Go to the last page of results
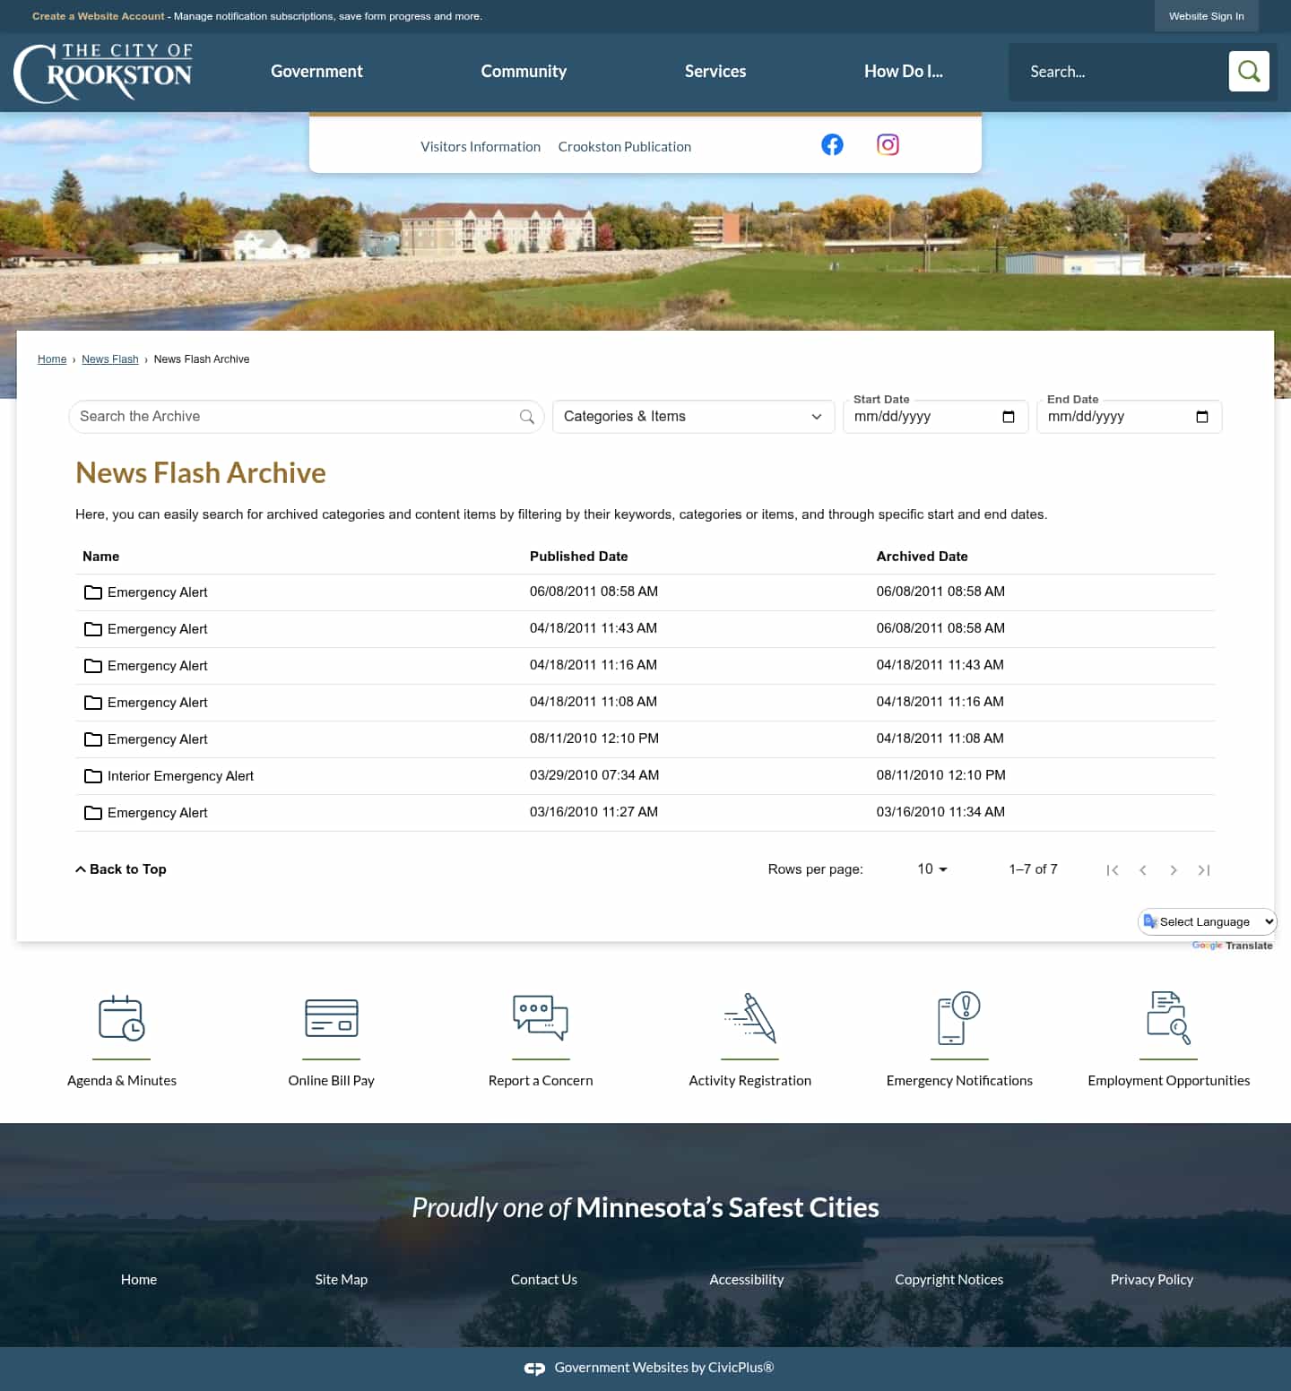The height and width of the screenshot is (1391, 1291). [1204, 870]
